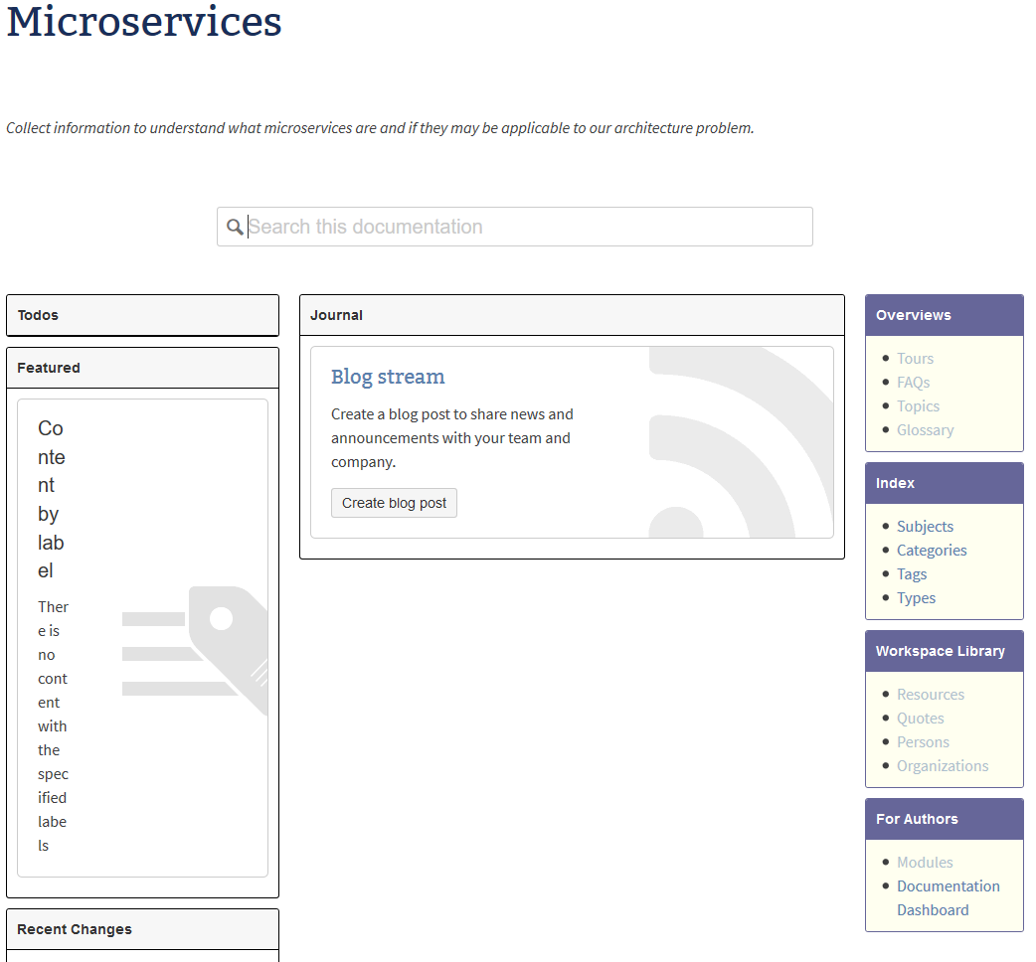Click the Recent Changes panel header

pyautogui.click(x=142, y=929)
